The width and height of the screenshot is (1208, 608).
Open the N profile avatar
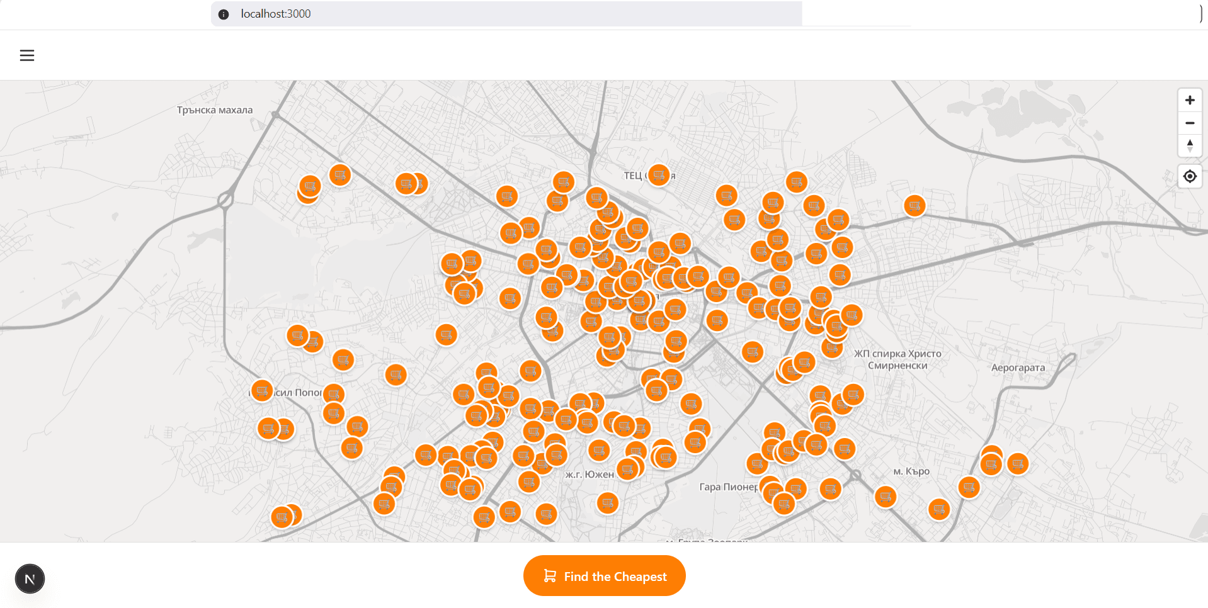tap(29, 578)
